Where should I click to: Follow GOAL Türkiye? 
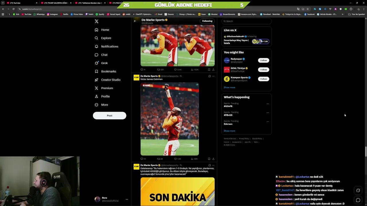tap(263, 70)
